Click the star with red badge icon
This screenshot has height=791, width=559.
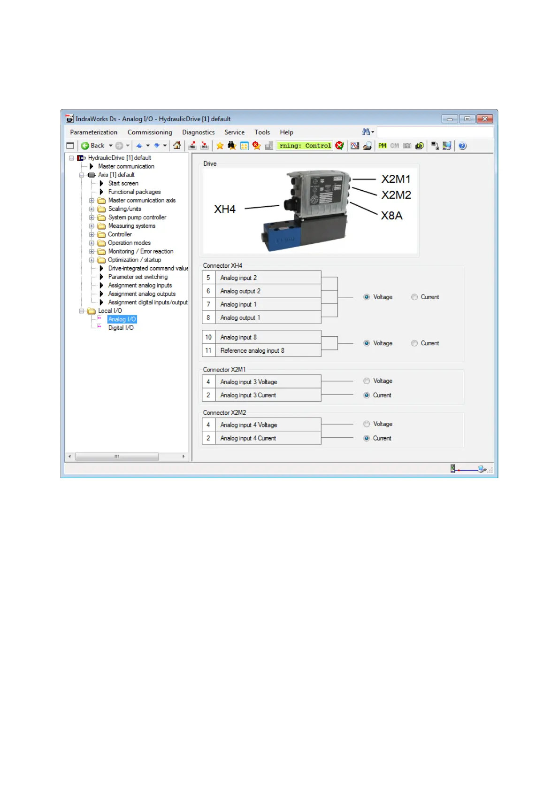[x=256, y=146]
